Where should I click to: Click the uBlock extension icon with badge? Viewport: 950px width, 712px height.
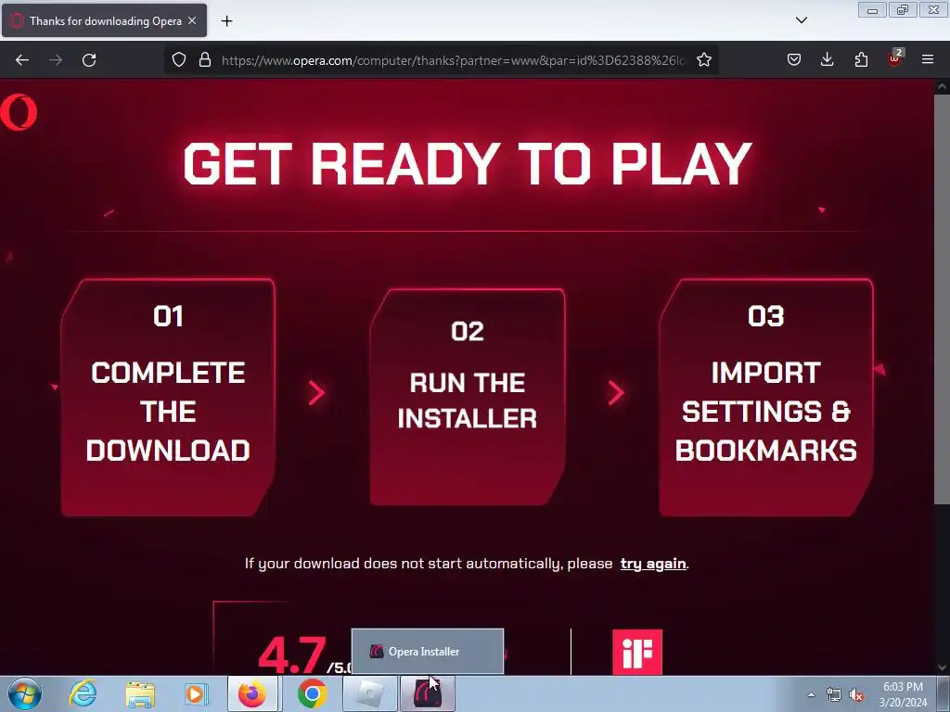click(895, 58)
